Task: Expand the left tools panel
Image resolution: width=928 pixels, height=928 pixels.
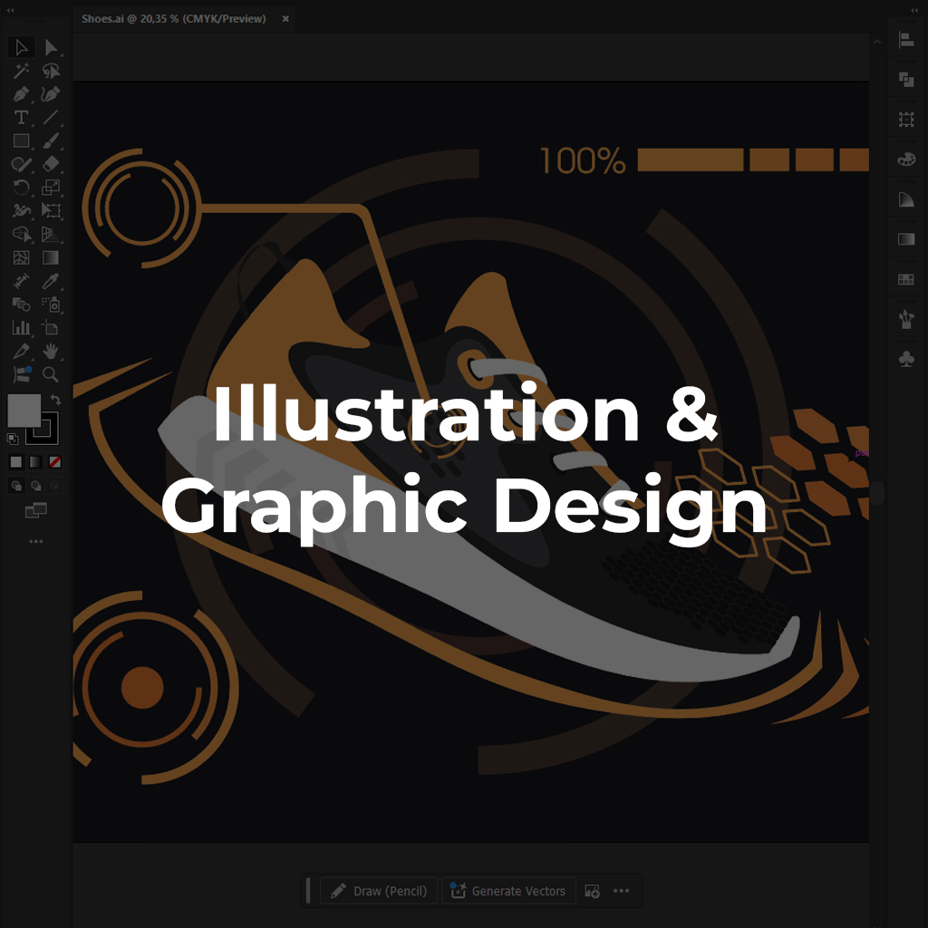Action: 11,10
